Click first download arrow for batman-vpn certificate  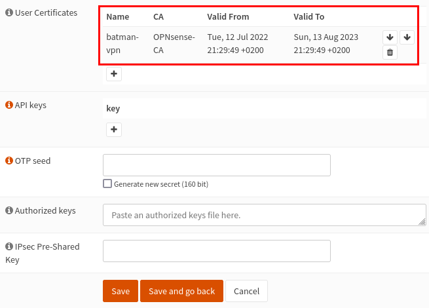tap(390, 37)
